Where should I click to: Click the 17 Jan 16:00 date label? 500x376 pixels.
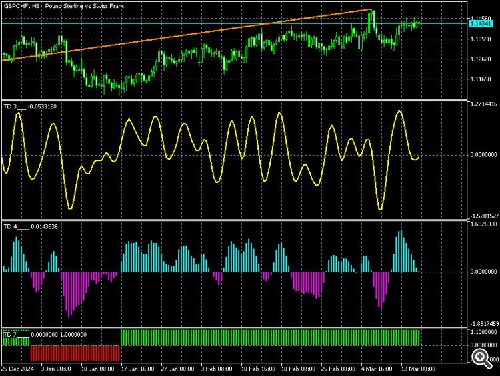pos(137,369)
